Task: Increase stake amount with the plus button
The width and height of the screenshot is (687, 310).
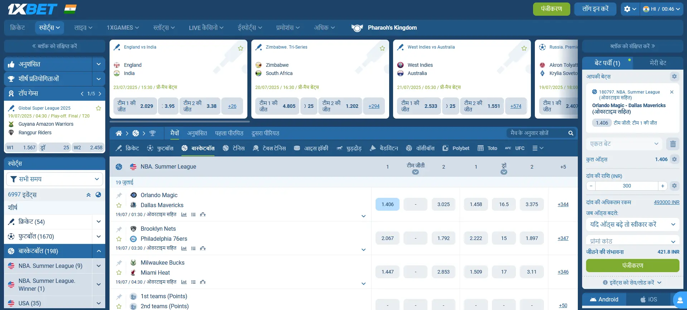Action: pos(663,186)
